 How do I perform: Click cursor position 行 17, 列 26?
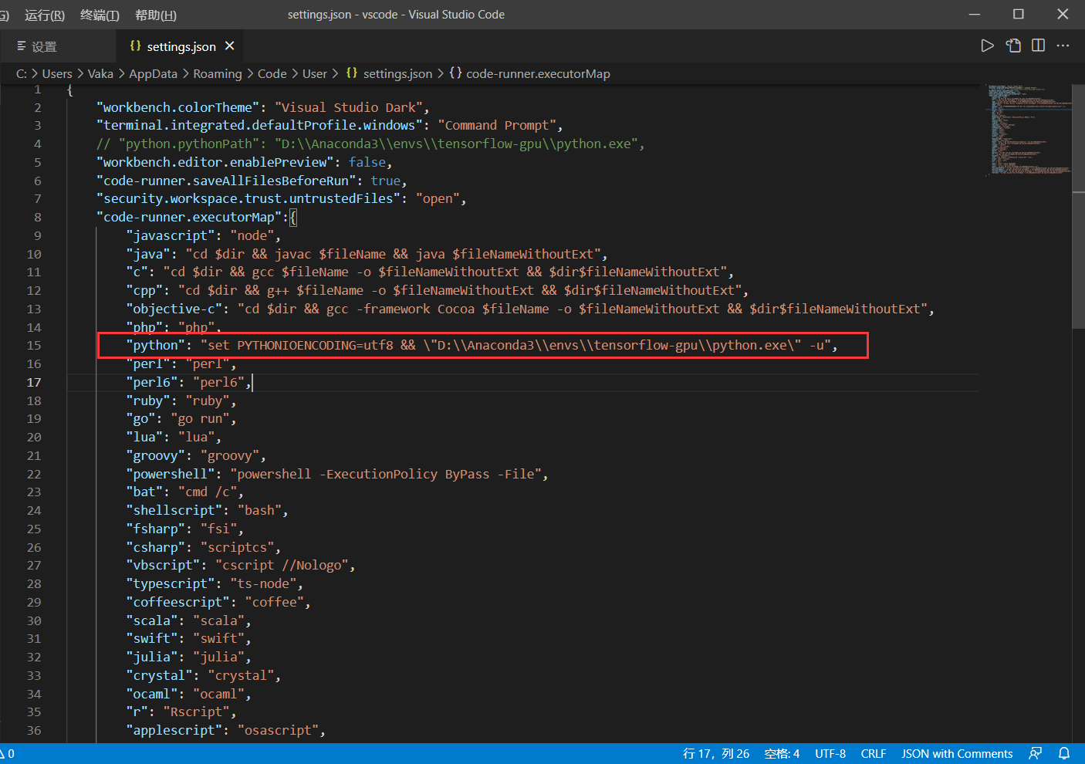[x=716, y=754]
